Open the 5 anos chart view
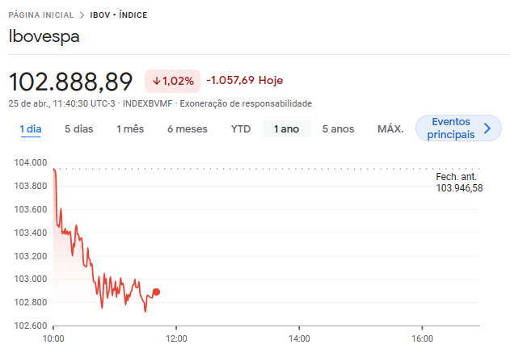The image size is (510, 353). pyautogui.click(x=338, y=128)
